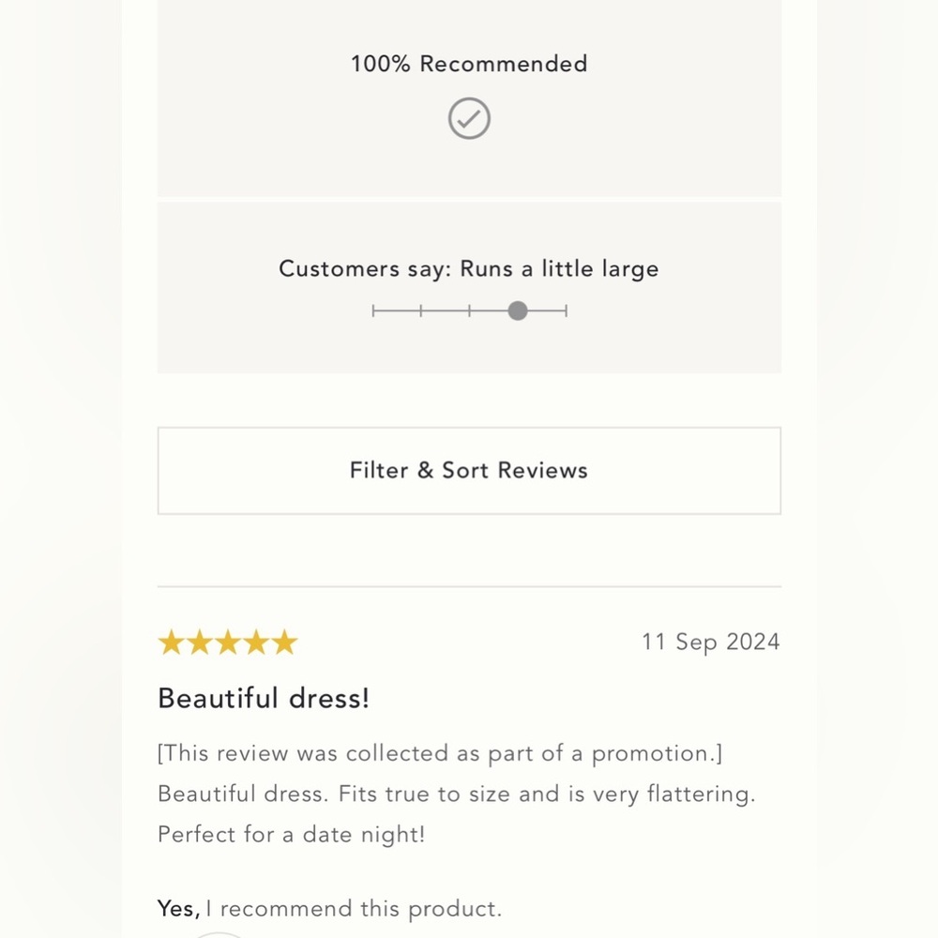Click the review date 11 Sep 2024
This screenshot has height=938, width=938.
tap(710, 642)
